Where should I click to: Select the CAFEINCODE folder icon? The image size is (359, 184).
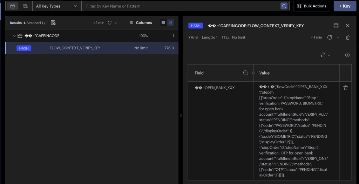point(20,36)
